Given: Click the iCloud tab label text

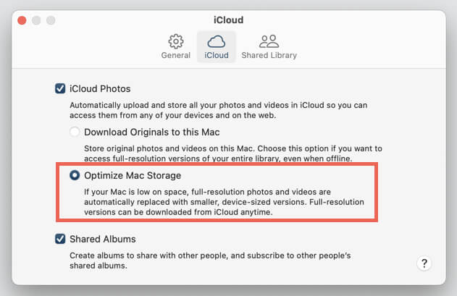Looking at the screenshot, I should 217,55.
